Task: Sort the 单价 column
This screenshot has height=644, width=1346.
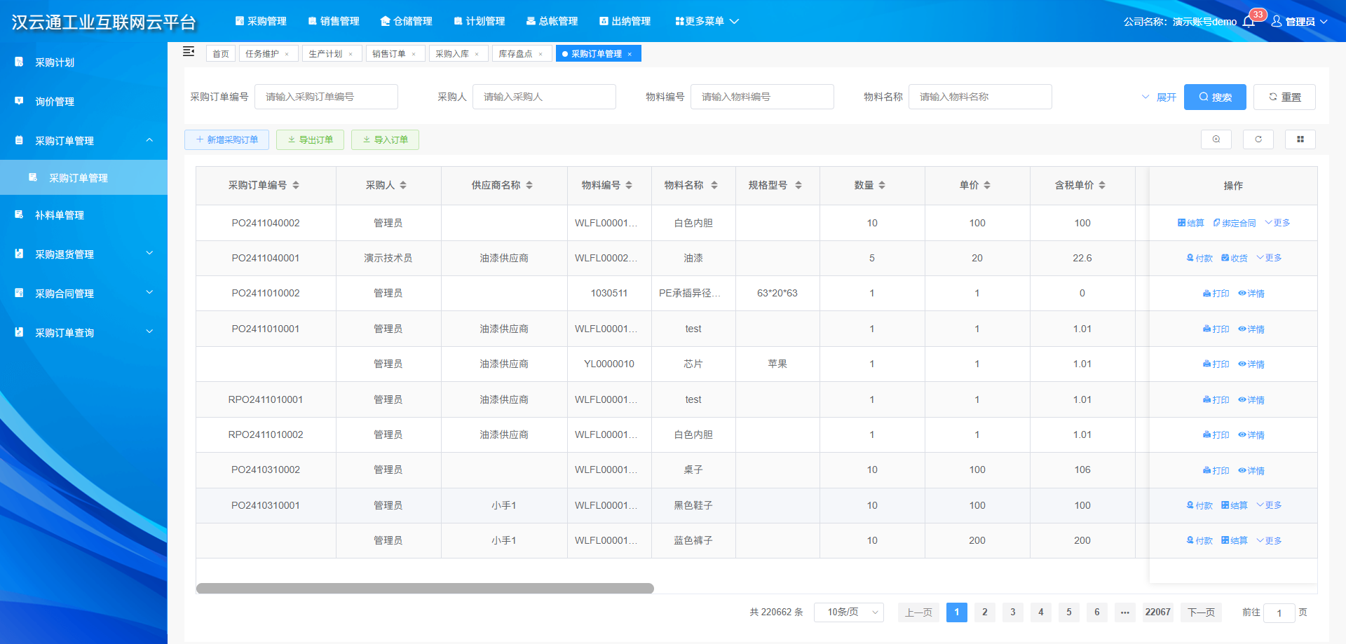Action: click(987, 185)
